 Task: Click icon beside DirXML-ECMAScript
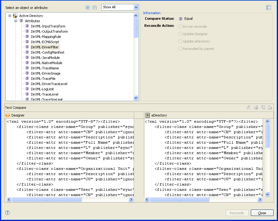click(27, 42)
